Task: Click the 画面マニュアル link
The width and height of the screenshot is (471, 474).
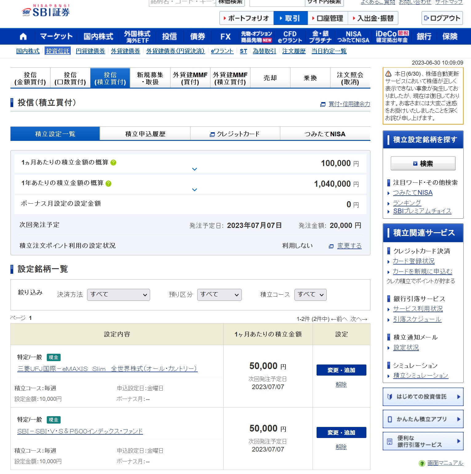Action: click(x=445, y=463)
